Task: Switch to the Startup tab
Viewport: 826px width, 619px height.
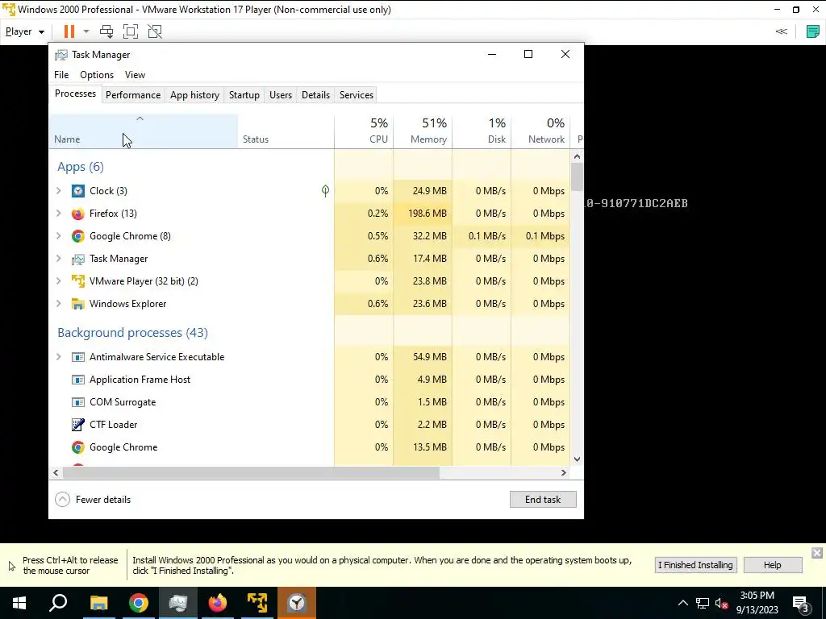Action: click(x=244, y=95)
